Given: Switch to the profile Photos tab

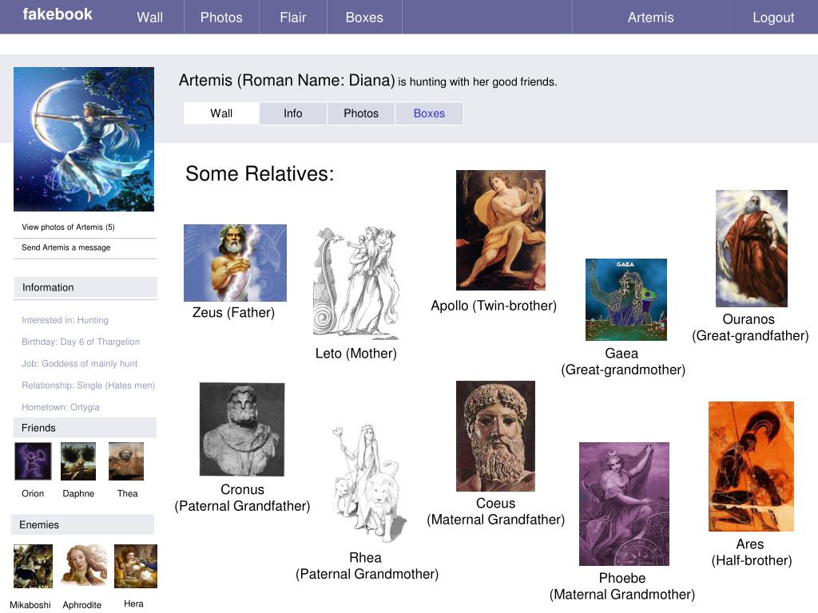Looking at the screenshot, I should (360, 113).
